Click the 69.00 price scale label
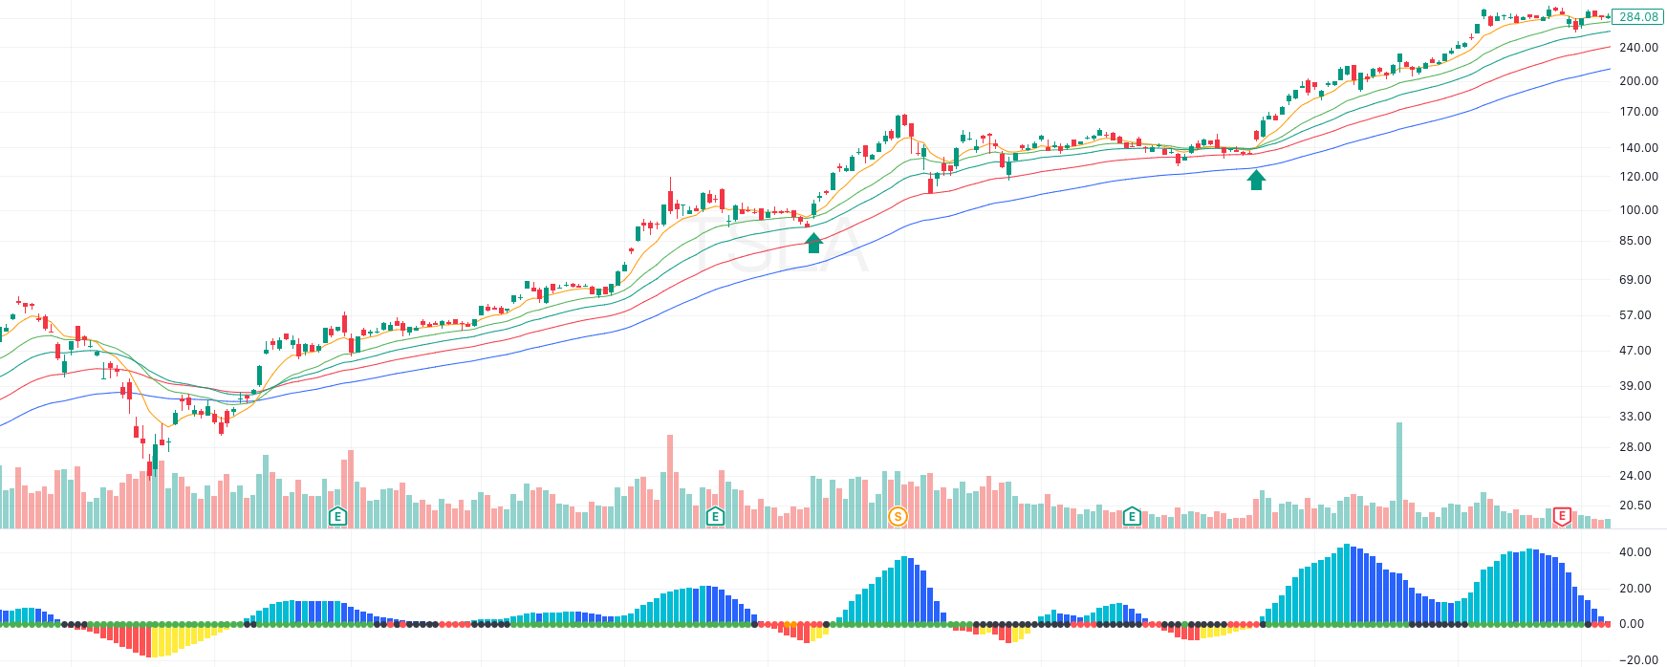The image size is (1667, 667). click(1635, 280)
